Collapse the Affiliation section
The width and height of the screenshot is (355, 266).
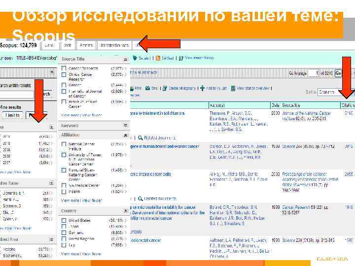point(125,135)
